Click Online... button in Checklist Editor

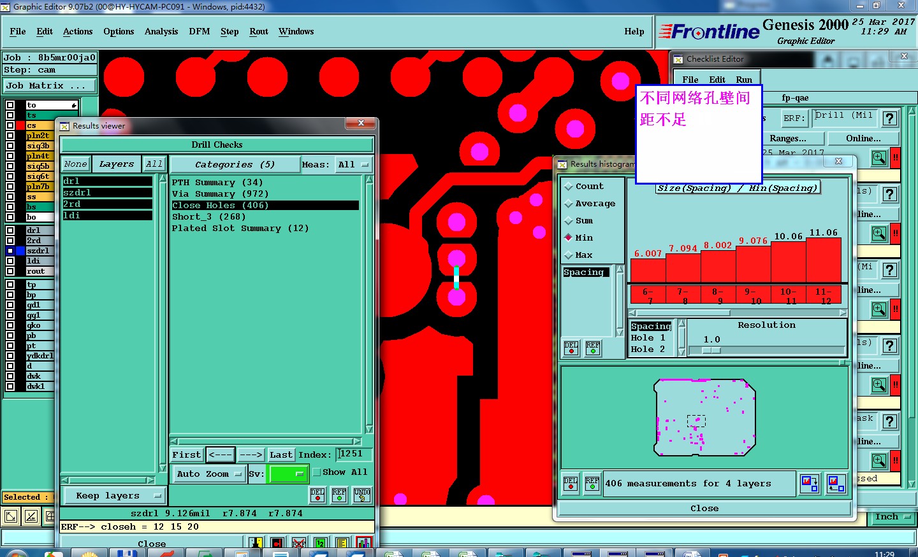[x=864, y=139]
